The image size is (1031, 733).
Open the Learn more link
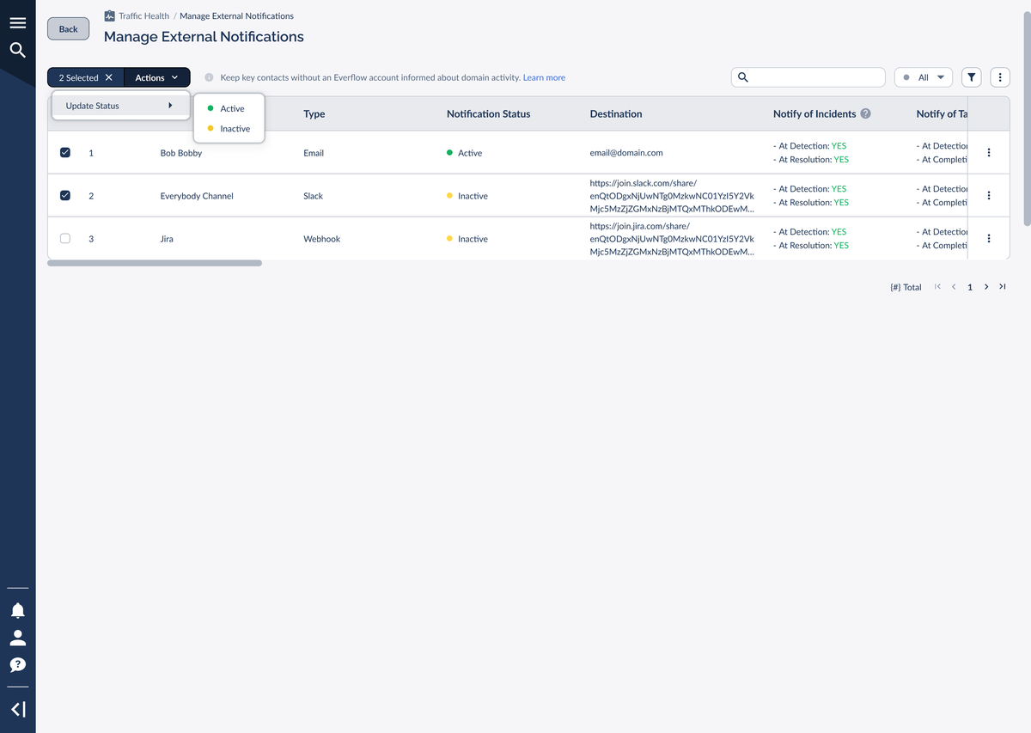(x=544, y=77)
